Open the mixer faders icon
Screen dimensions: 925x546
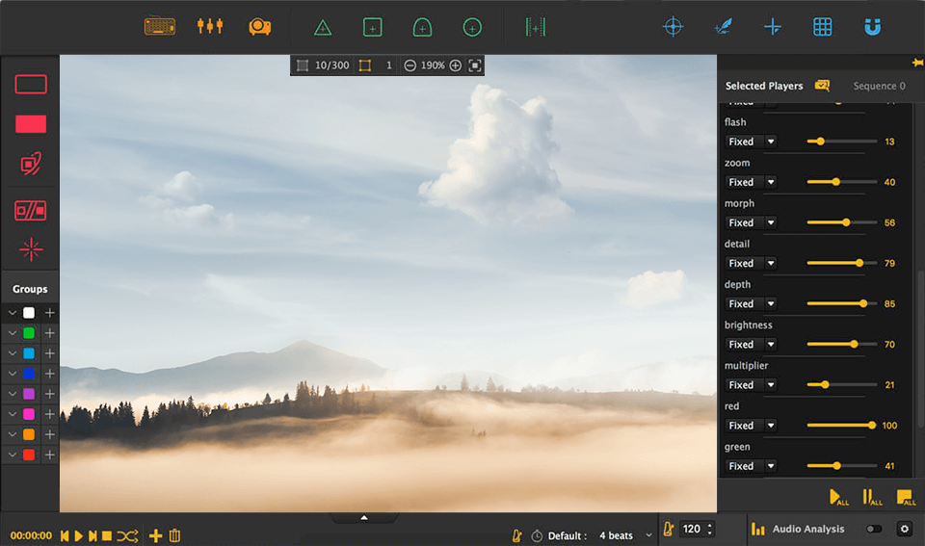210,26
